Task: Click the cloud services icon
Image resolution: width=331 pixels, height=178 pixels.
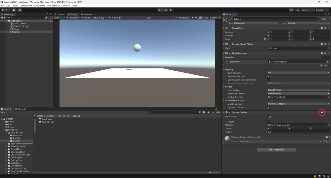Action: point(14,10)
